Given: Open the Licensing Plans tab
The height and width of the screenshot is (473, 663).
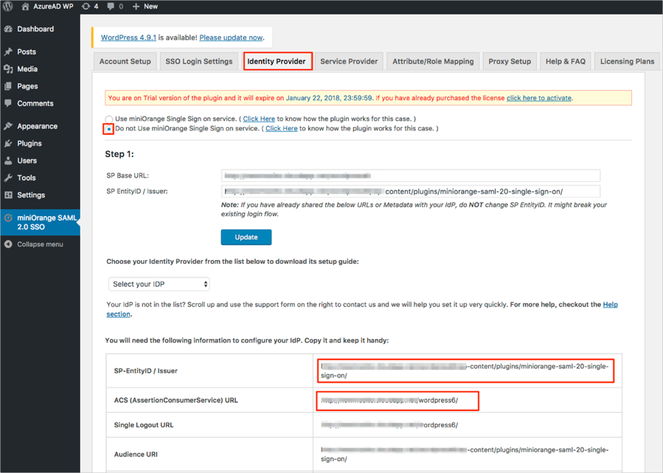Looking at the screenshot, I should (x=627, y=62).
